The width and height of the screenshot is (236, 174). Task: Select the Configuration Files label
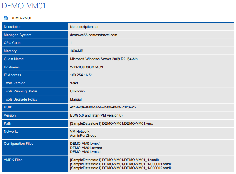tap(18, 144)
